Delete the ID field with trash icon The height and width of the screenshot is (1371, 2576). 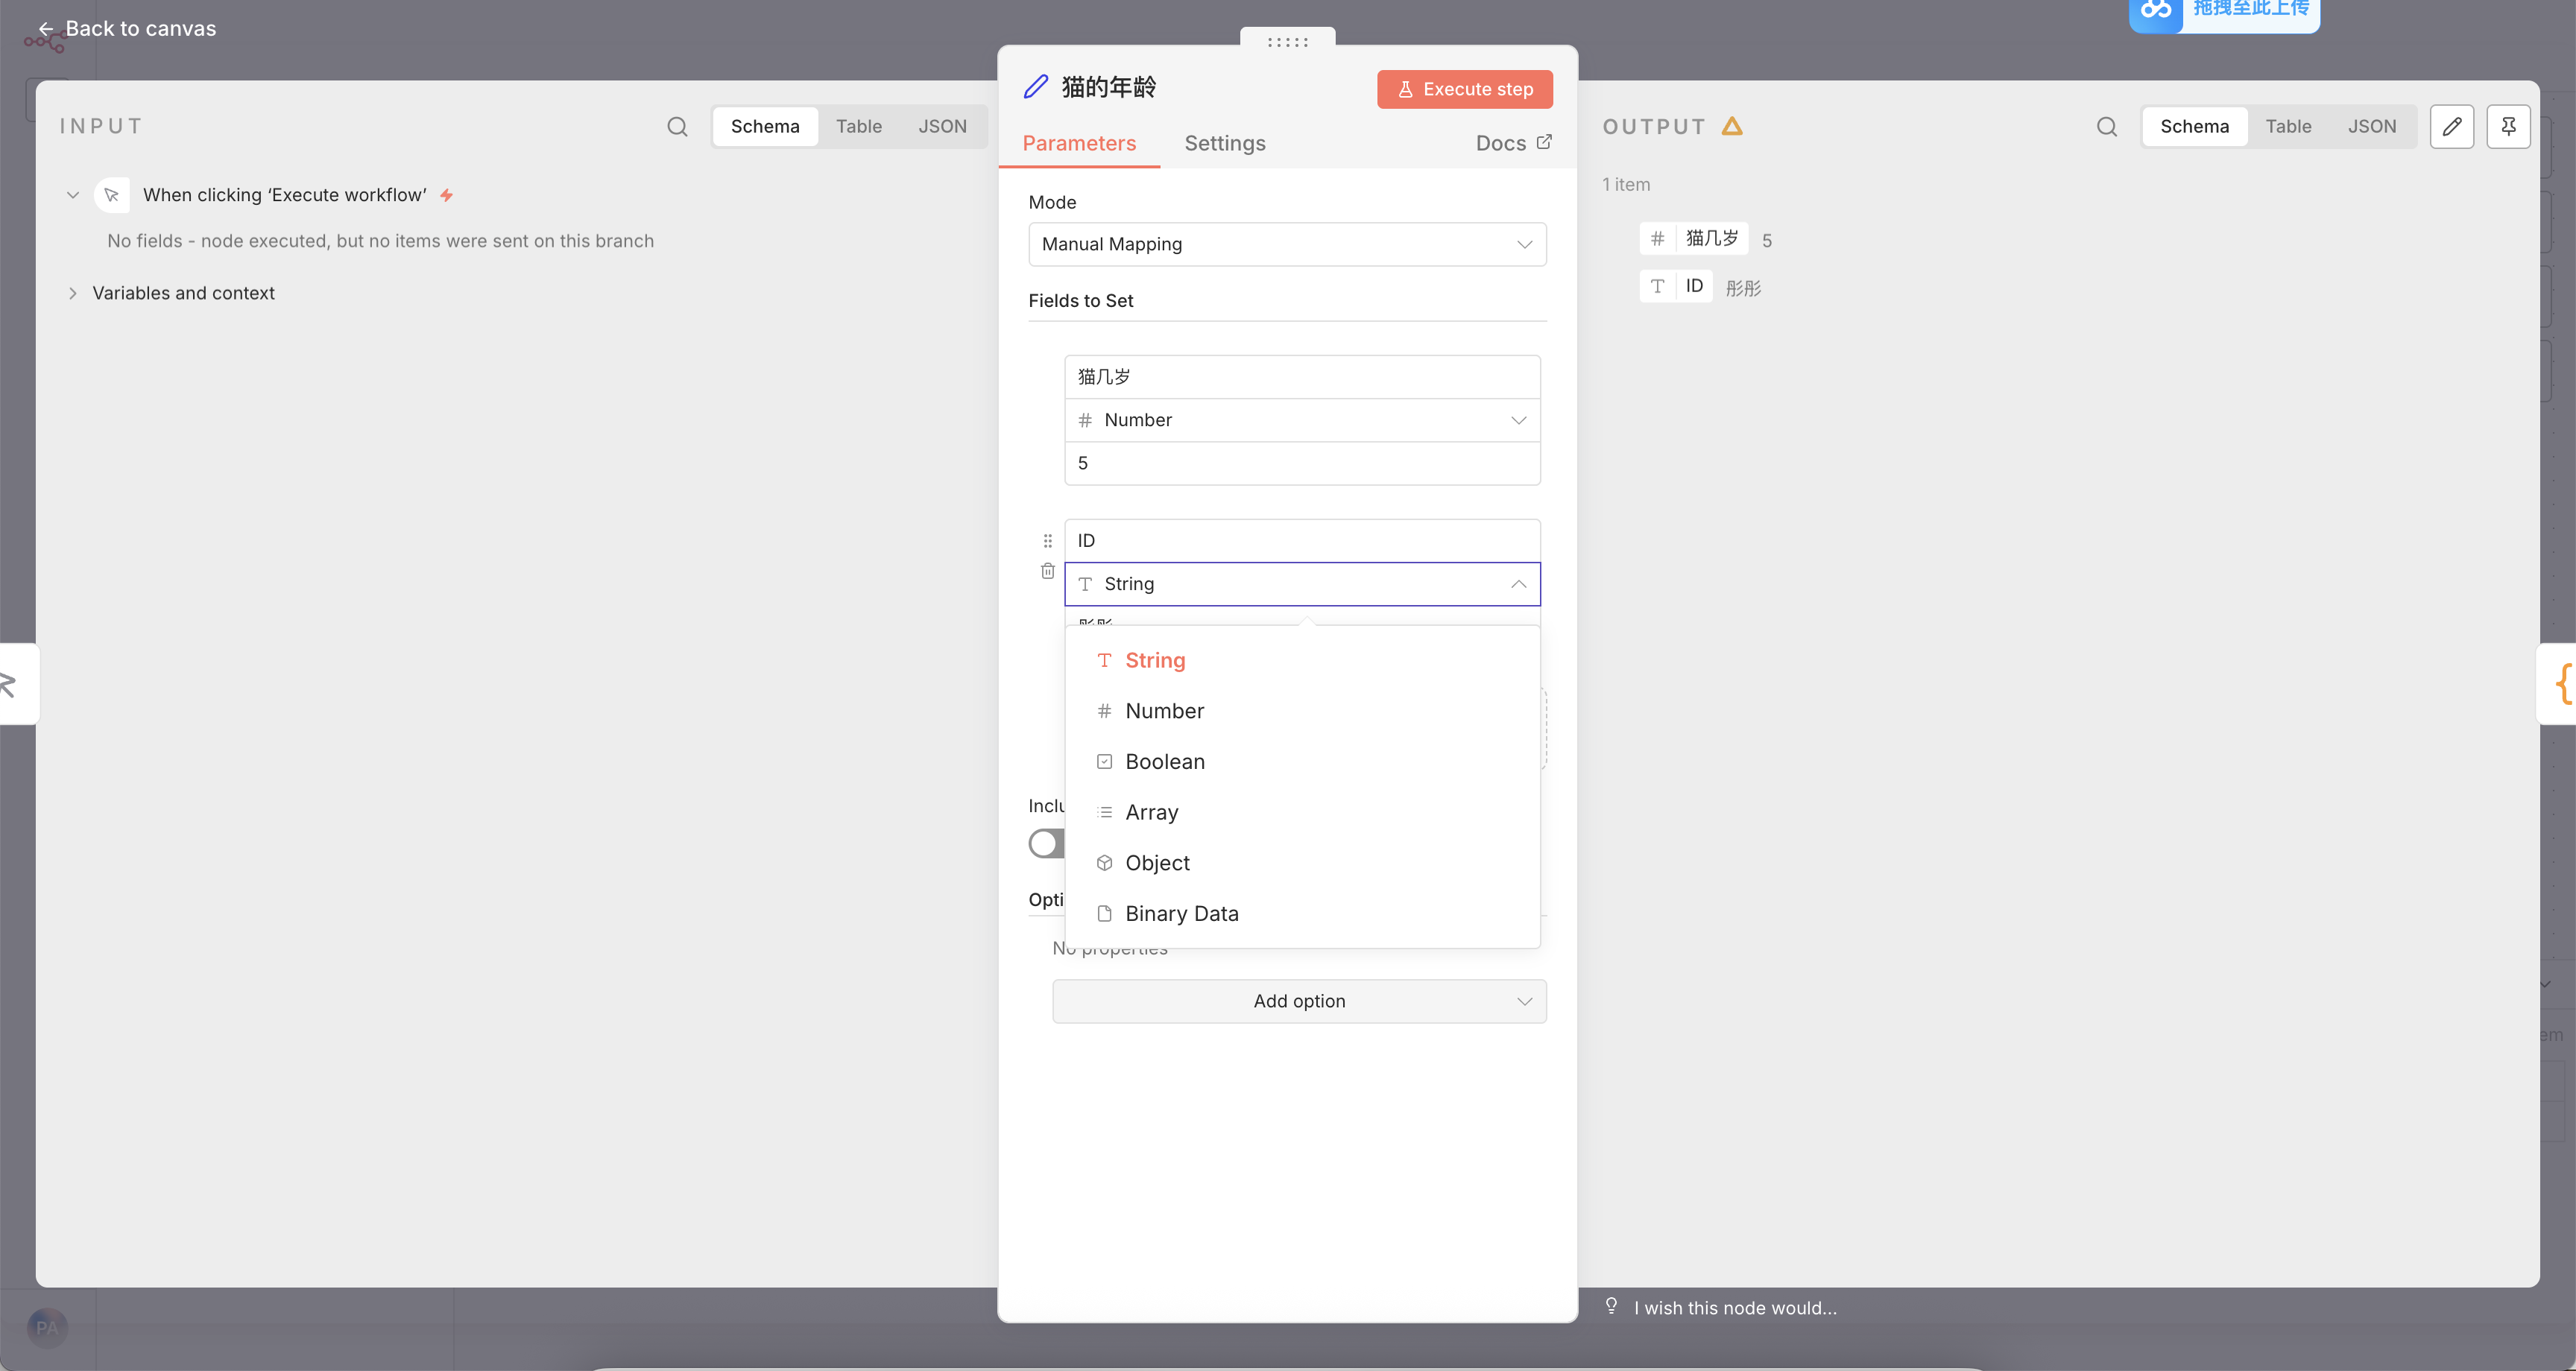click(x=1047, y=571)
